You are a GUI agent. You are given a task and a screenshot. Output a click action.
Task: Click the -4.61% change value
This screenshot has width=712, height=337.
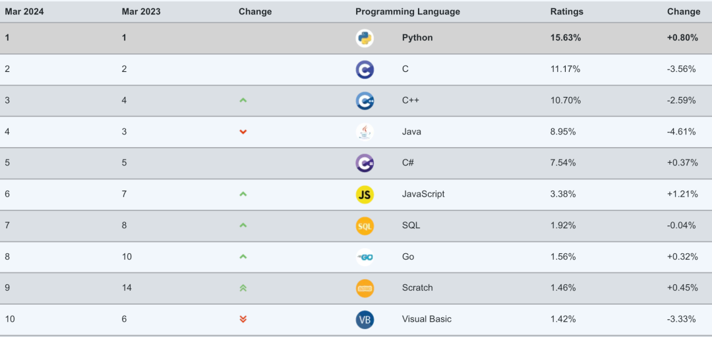pyautogui.click(x=682, y=132)
